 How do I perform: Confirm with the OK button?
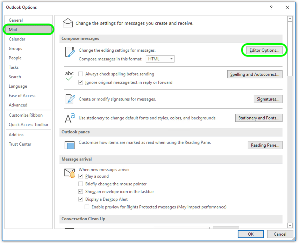pos(251,234)
